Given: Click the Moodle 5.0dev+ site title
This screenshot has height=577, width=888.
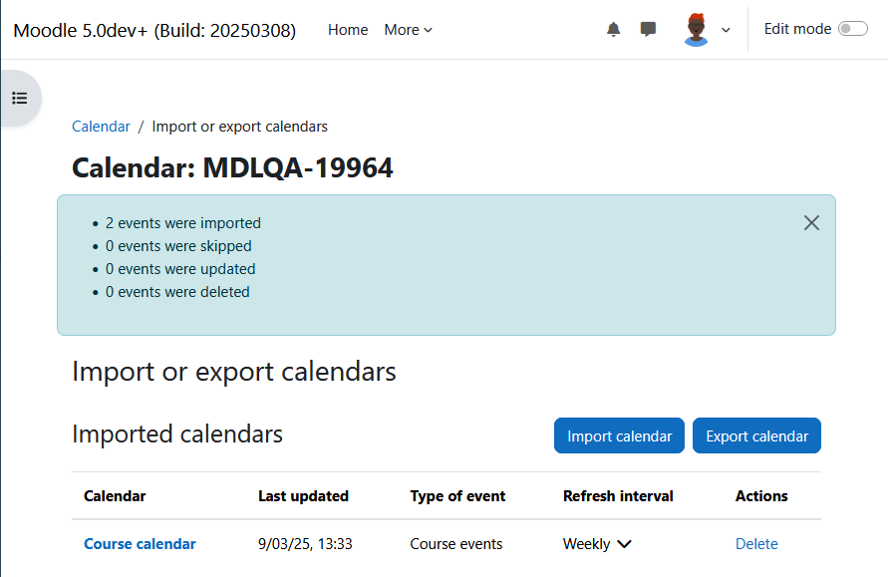Looking at the screenshot, I should [x=154, y=31].
